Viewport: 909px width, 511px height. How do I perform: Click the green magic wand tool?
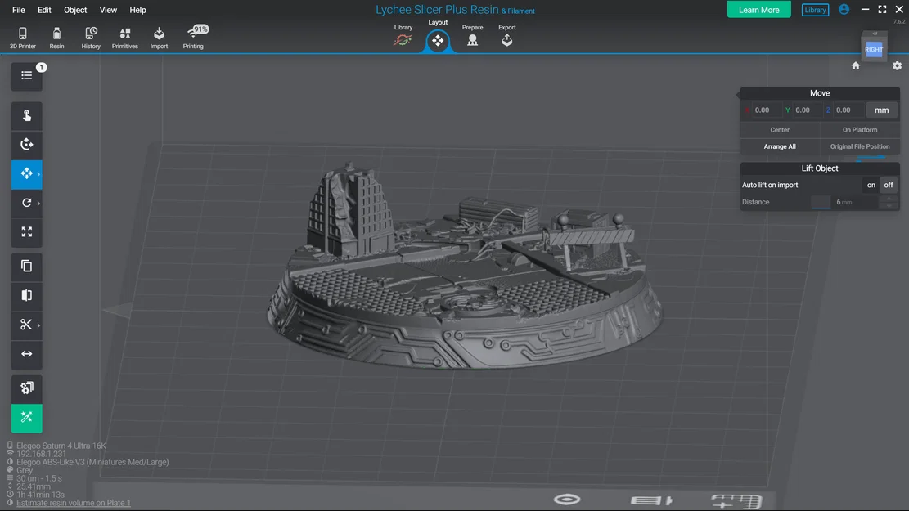[x=27, y=418]
